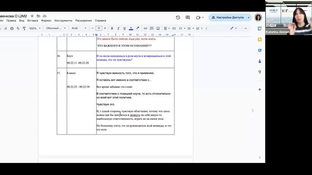The image size is (312, 175).
Task: Click timestamp '00:22:25 - 00:23:38'
Action: coord(78,87)
